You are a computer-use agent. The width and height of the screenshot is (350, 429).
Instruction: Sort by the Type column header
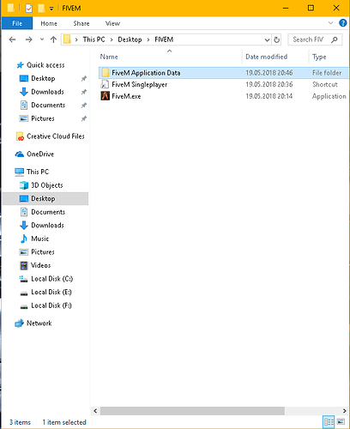click(x=319, y=57)
